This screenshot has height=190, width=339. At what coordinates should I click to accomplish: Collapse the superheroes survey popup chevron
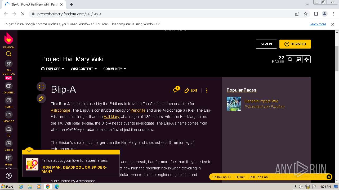[x=29, y=151]
